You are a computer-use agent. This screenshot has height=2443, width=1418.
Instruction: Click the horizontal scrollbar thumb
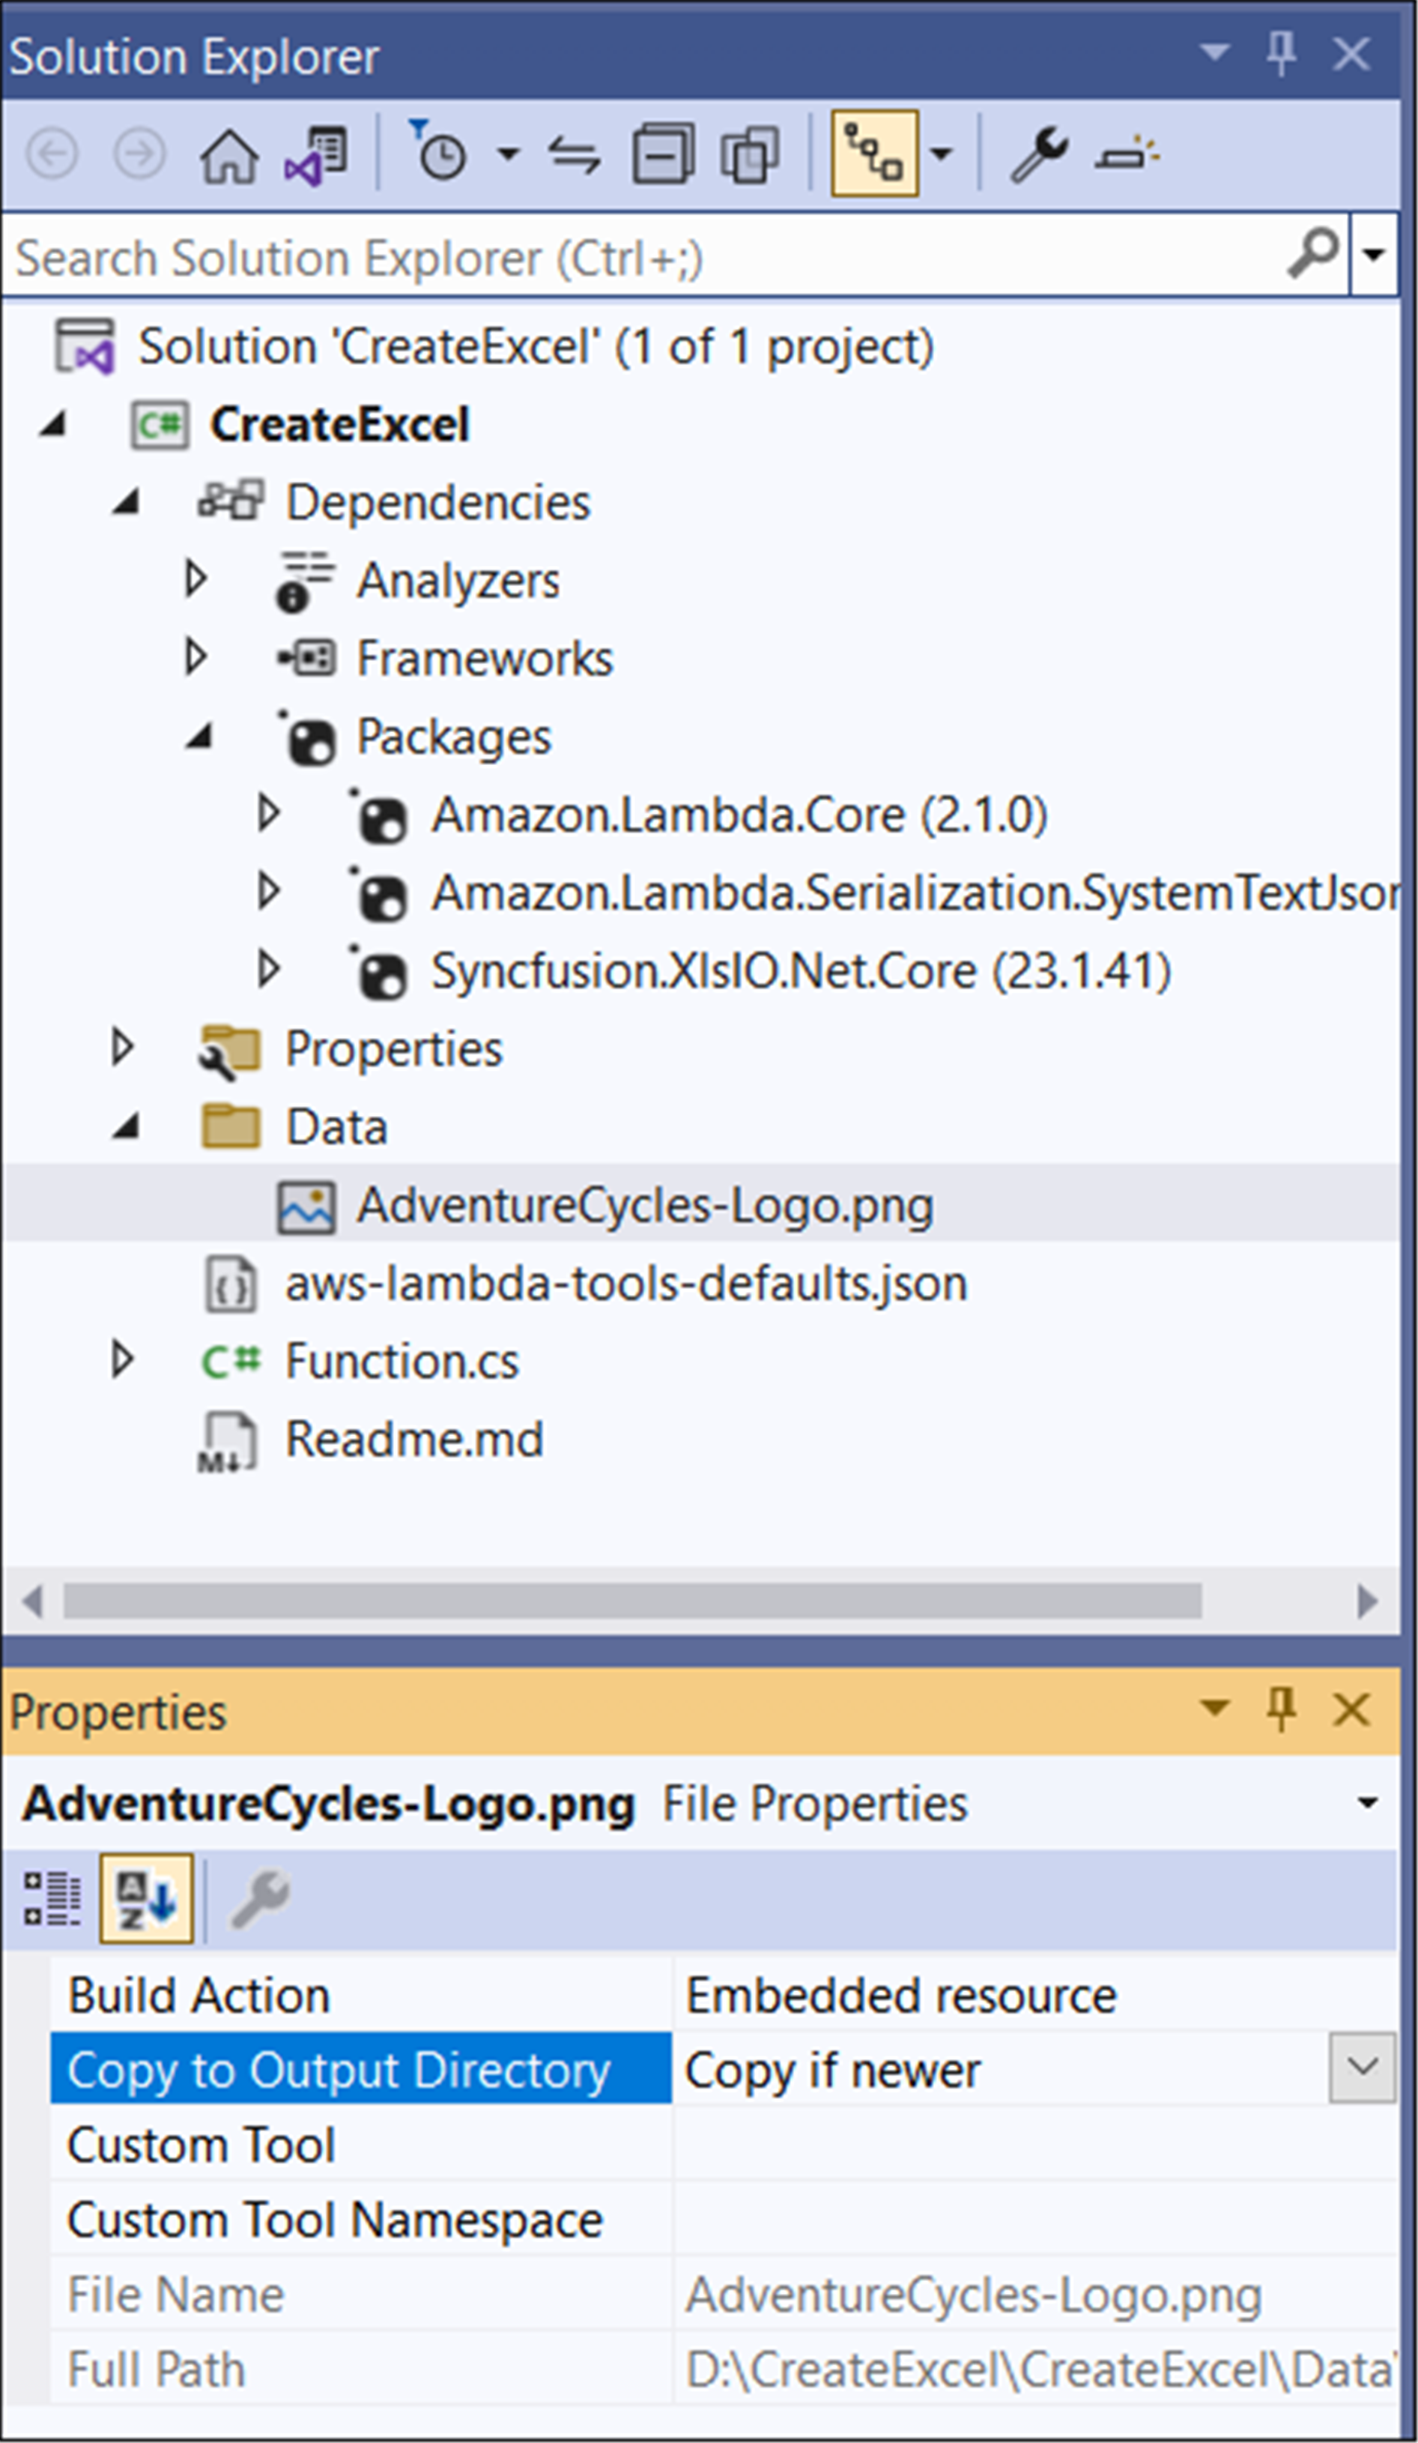coord(633,1601)
